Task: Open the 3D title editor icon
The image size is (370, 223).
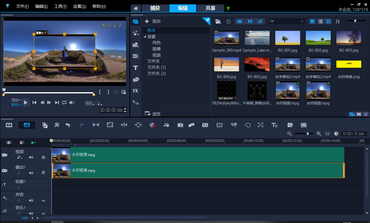Action: click(275, 125)
